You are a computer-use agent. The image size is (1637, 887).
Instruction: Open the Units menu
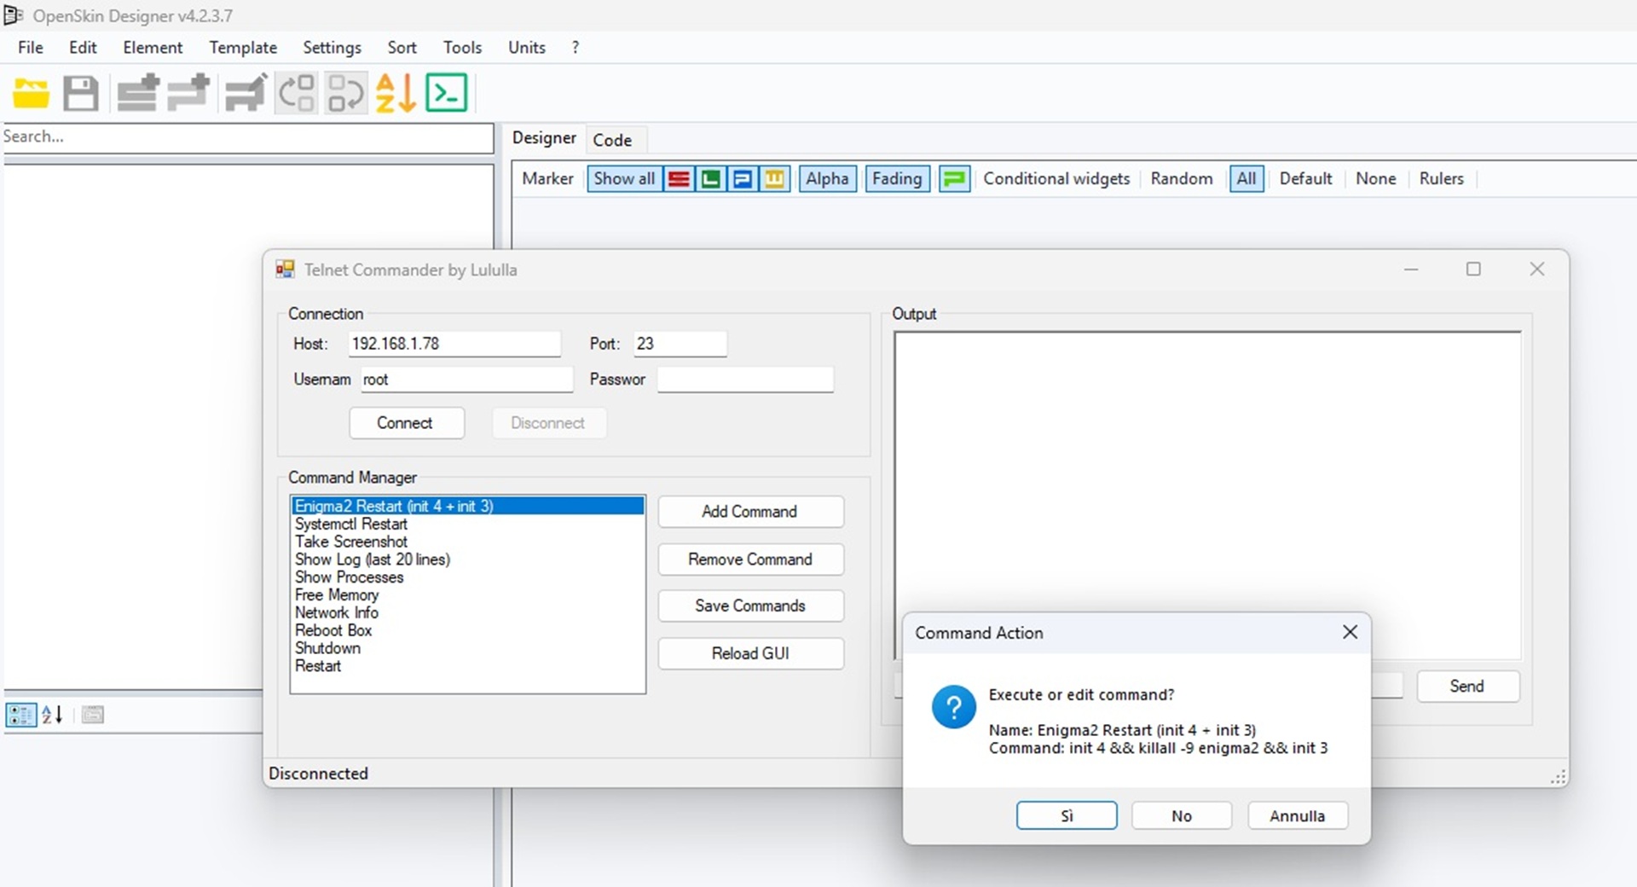[x=527, y=48]
